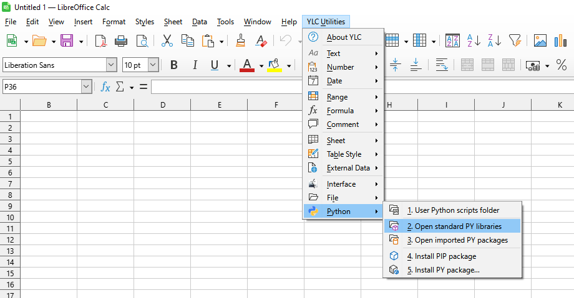This screenshot has width=574, height=298.
Task: Apply the yellow highlighting color swatch
Action: click(274, 65)
